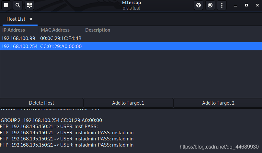Open the MITM menu globe icon
Viewport: 262px width, 153px height.
coord(199,5)
